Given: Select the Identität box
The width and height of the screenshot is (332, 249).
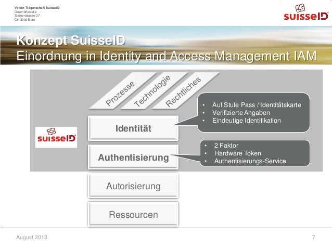Looking at the screenshot, I should (133, 128).
